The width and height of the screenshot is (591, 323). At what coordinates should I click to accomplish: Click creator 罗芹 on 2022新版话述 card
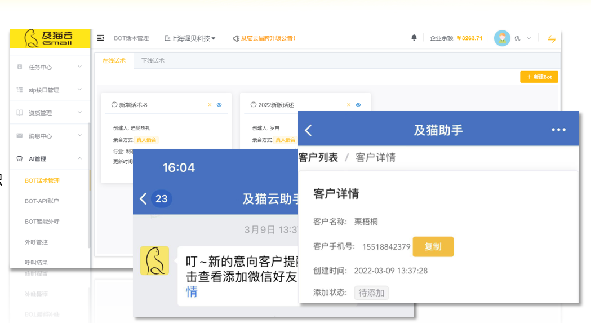click(x=275, y=128)
